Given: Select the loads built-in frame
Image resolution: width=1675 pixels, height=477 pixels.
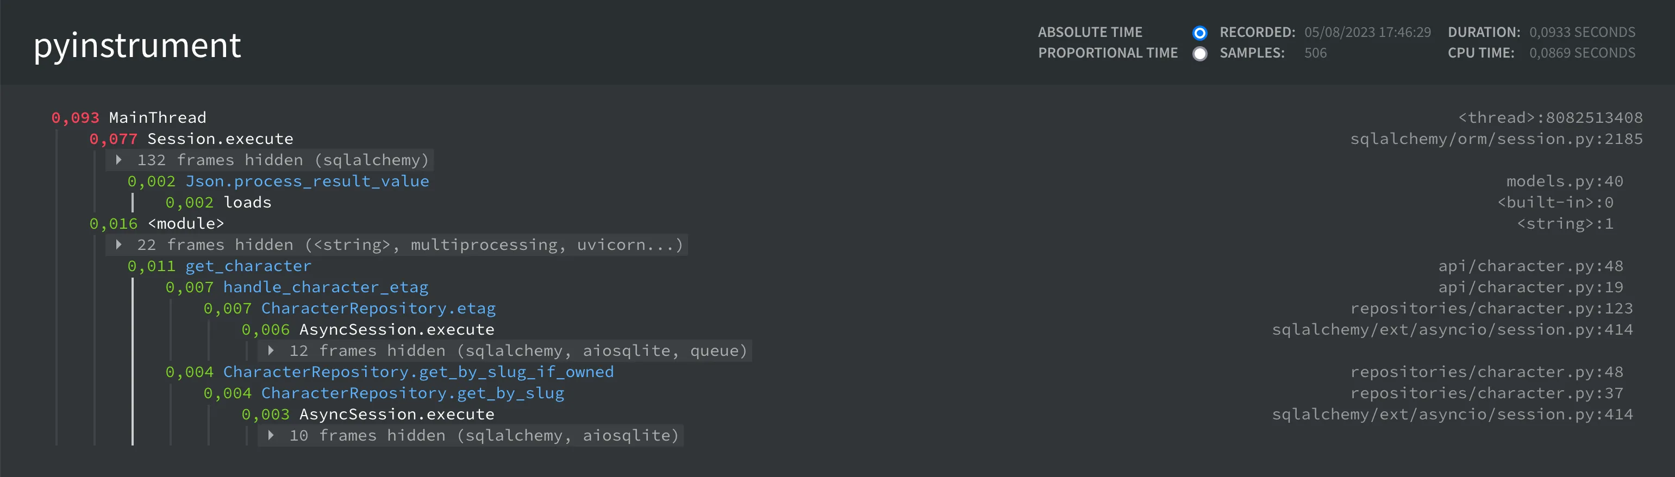Looking at the screenshot, I should [248, 202].
